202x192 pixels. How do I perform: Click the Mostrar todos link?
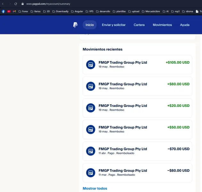(x=95, y=188)
